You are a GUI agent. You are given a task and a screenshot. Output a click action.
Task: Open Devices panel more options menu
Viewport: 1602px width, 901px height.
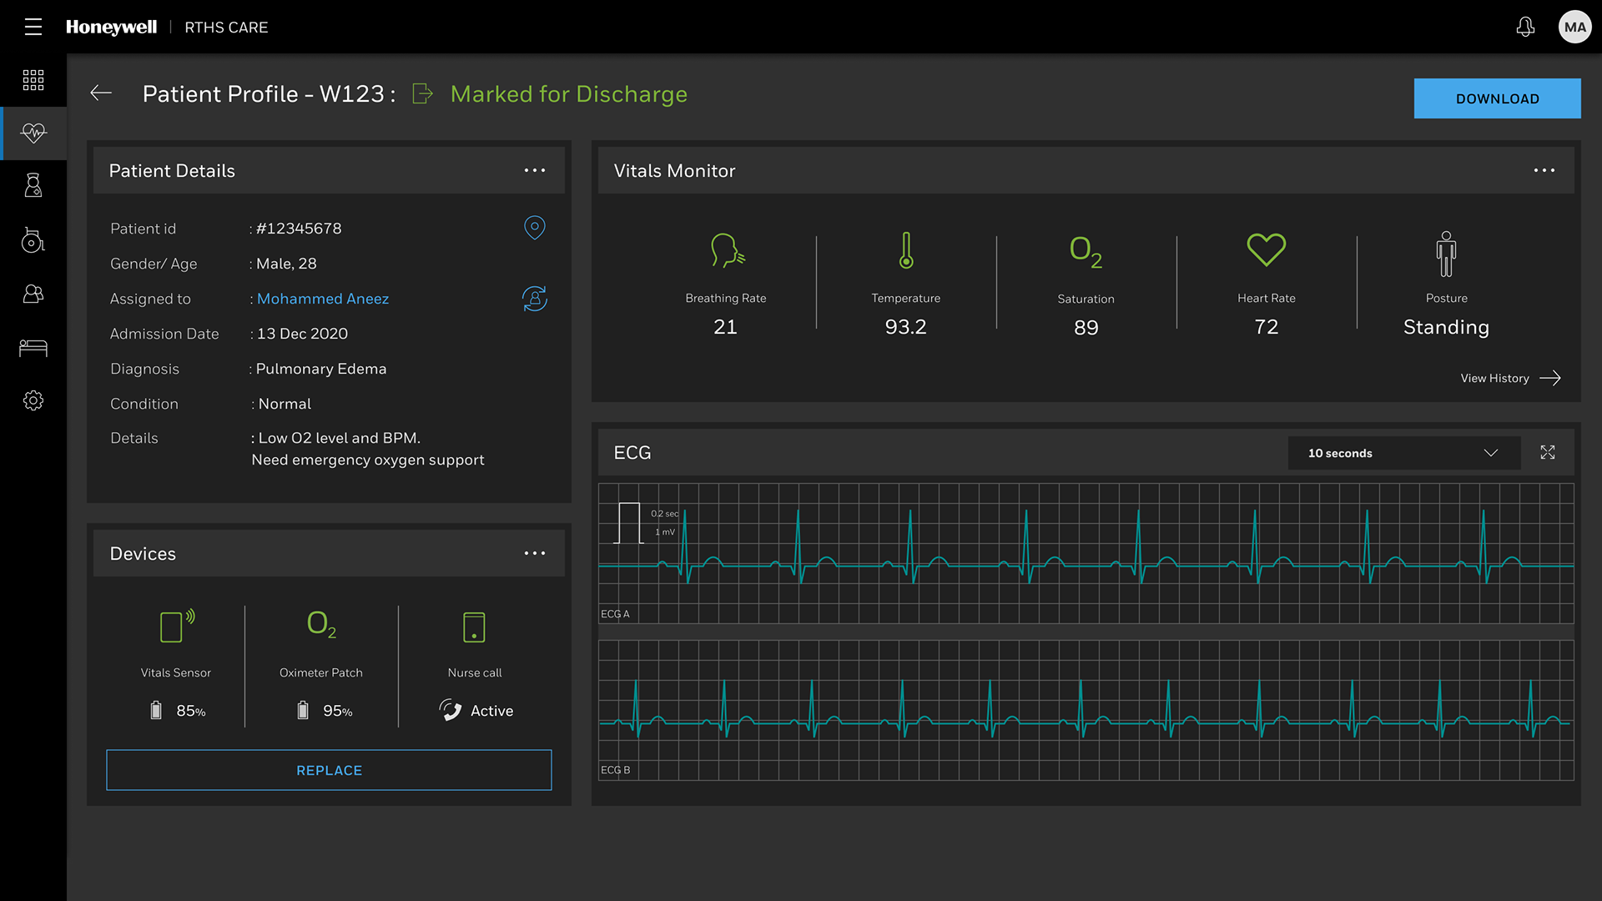tap(534, 553)
